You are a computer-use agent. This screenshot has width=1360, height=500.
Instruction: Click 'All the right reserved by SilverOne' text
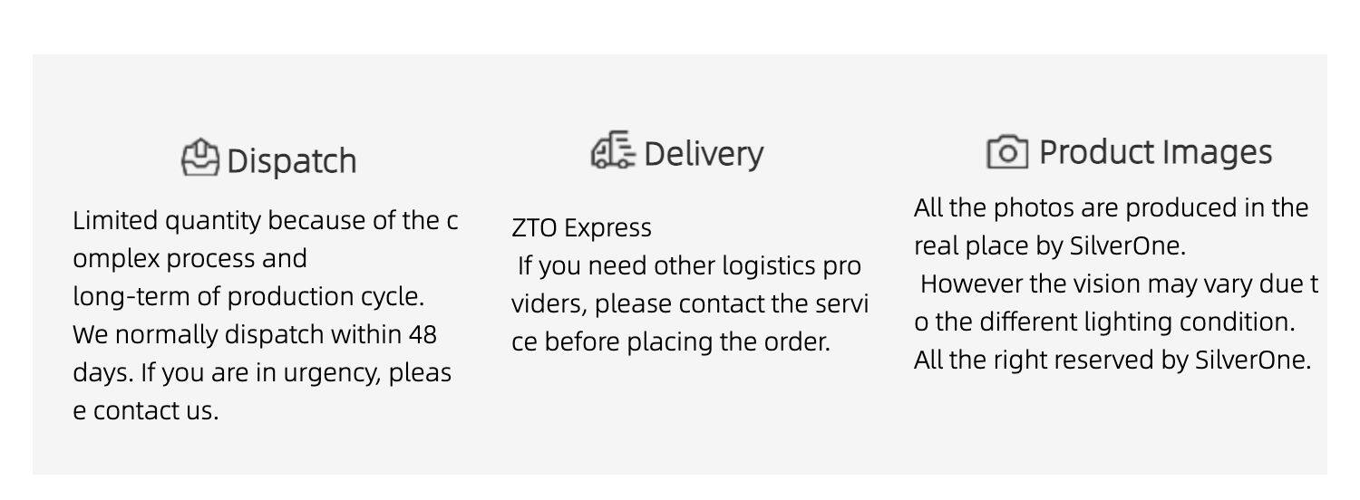coord(1112,361)
